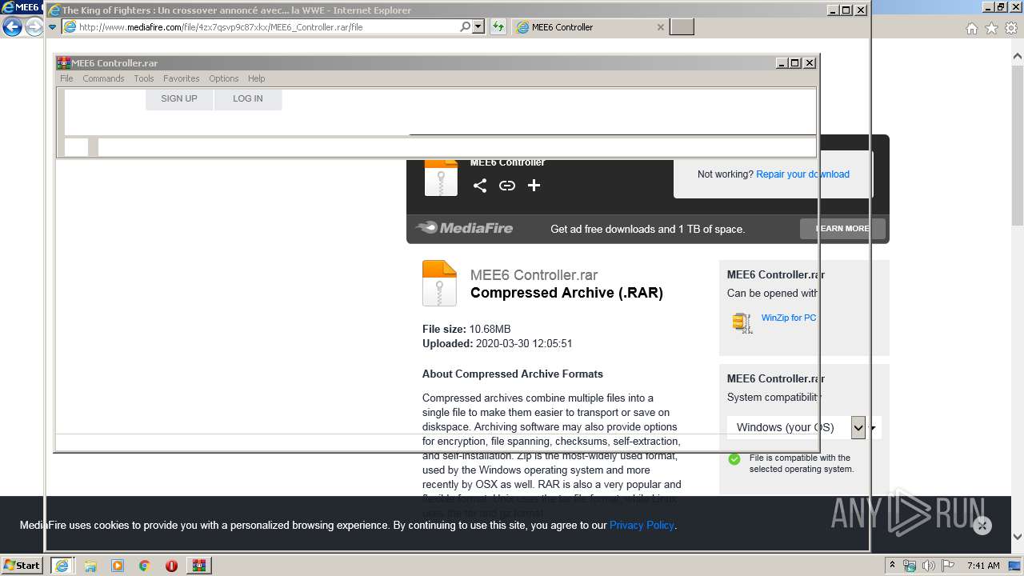Click the LEARN MORE button
The width and height of the screenshot is (1024, 576).
click(842, 229)
